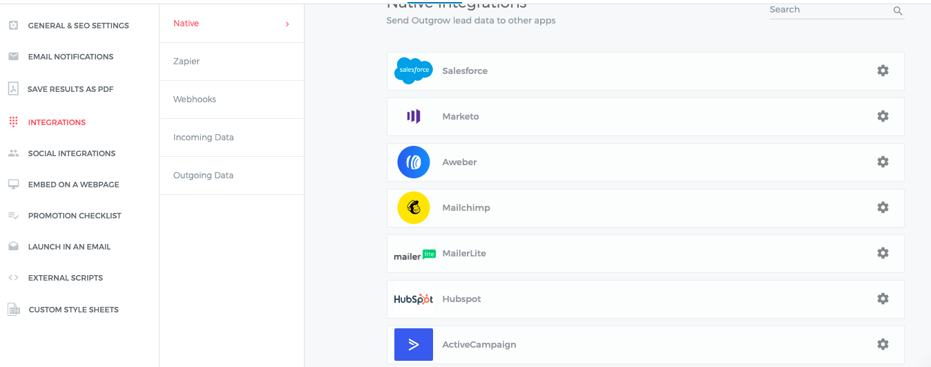Click the Mailchimp integration name
The image size is (931, 367).
coord(466,207)
